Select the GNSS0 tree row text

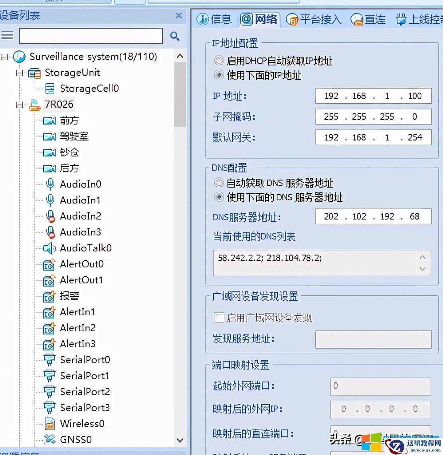click(x=76, y=439)
